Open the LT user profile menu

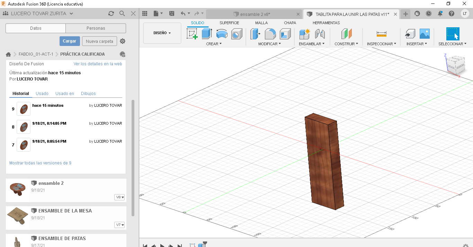465,13
